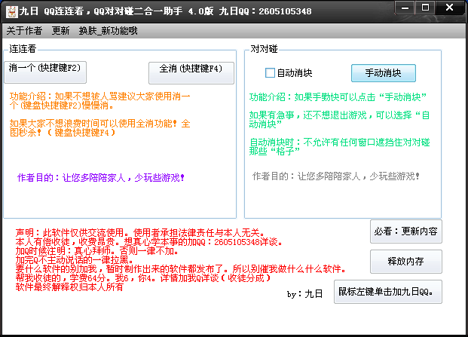The height and width of the screenshot is (337, 468).
Task: Click the orange 功能介绍 text about F2
Action: 99,101
